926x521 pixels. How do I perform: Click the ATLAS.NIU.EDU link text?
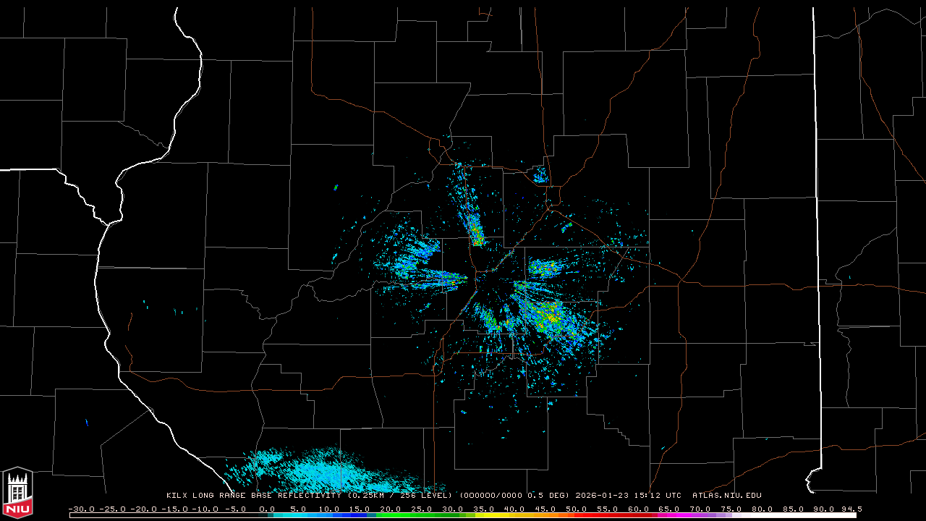pos(726,496)
